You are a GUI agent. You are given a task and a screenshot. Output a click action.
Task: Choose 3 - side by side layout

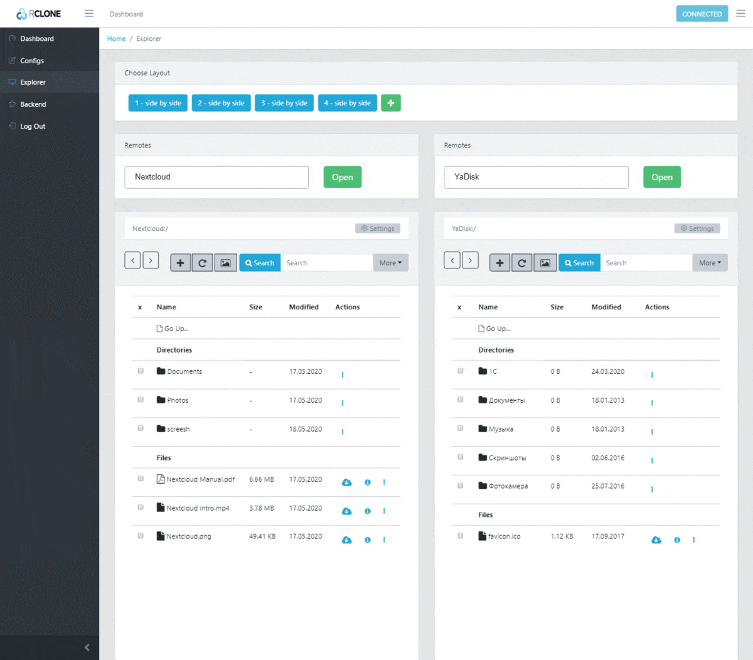coord(284,103)
